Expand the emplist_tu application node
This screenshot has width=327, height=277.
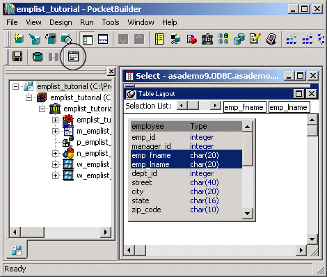[55, 120]
